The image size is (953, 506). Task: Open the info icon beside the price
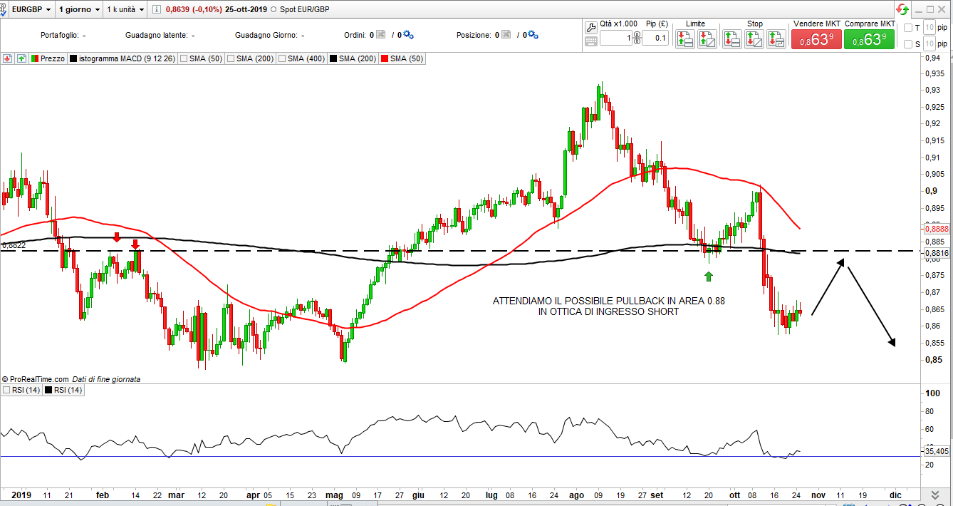coord(157,10)
